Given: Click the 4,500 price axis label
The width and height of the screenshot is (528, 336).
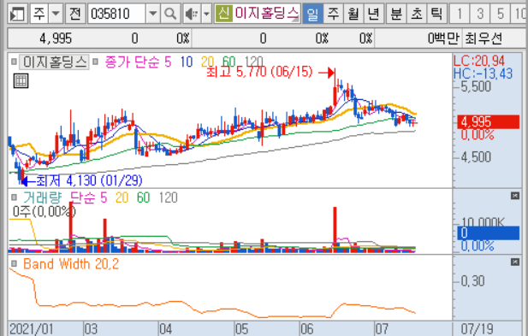Looking at the screenshot, I should (476, 157).
